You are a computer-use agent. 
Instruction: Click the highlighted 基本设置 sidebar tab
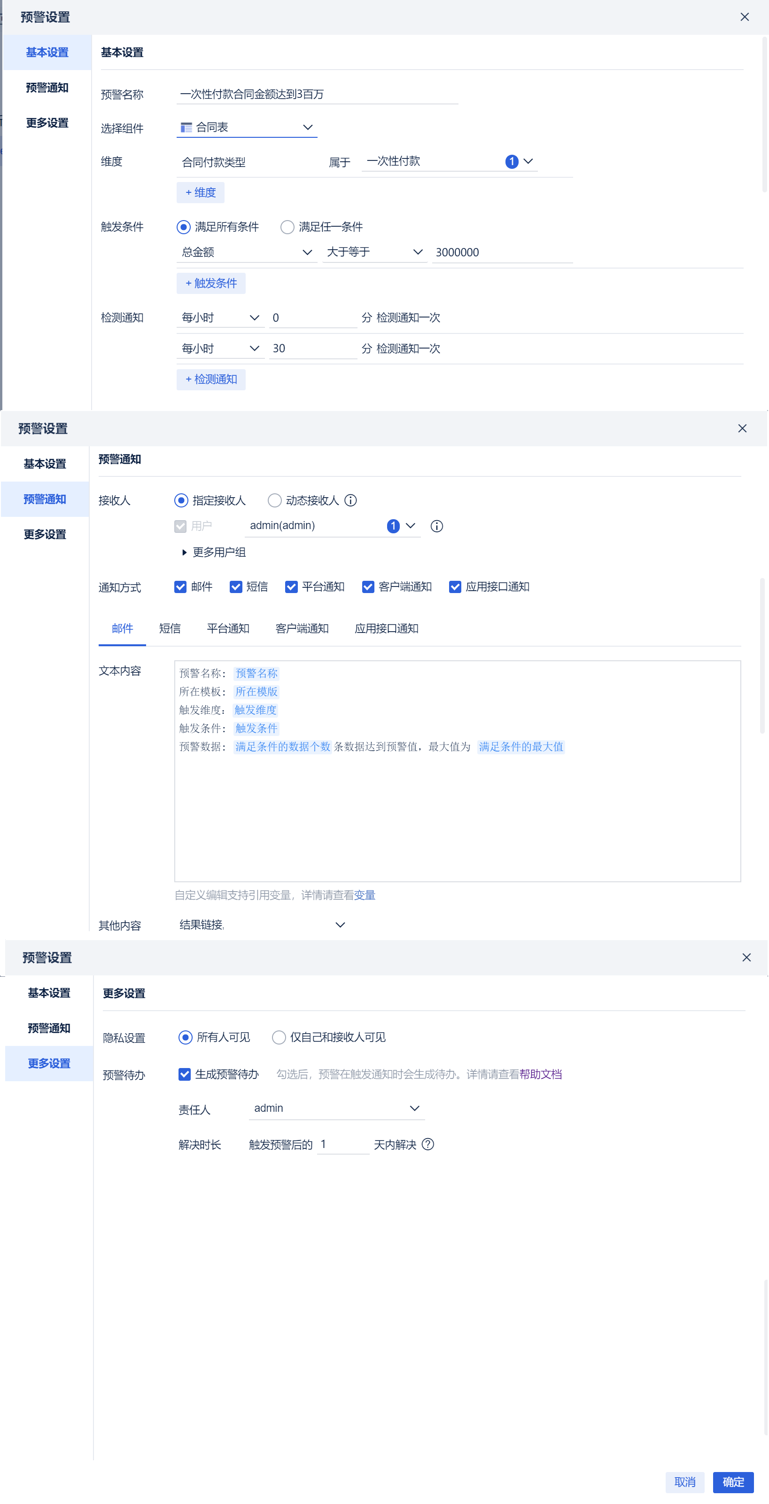coord(47,53)
